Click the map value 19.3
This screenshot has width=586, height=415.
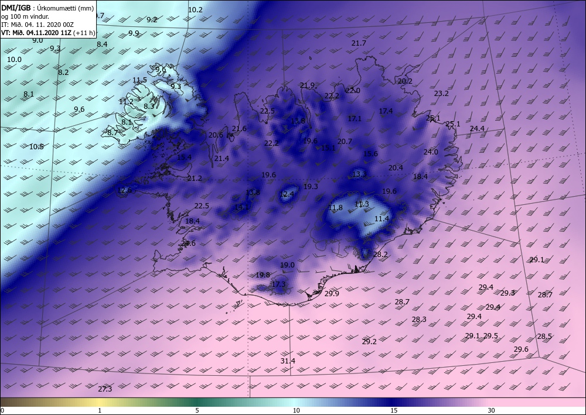[311, 186]
